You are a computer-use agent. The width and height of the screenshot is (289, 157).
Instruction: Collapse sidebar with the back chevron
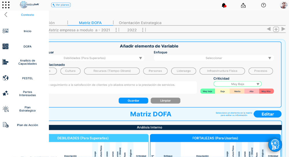(x=6, y=14)
